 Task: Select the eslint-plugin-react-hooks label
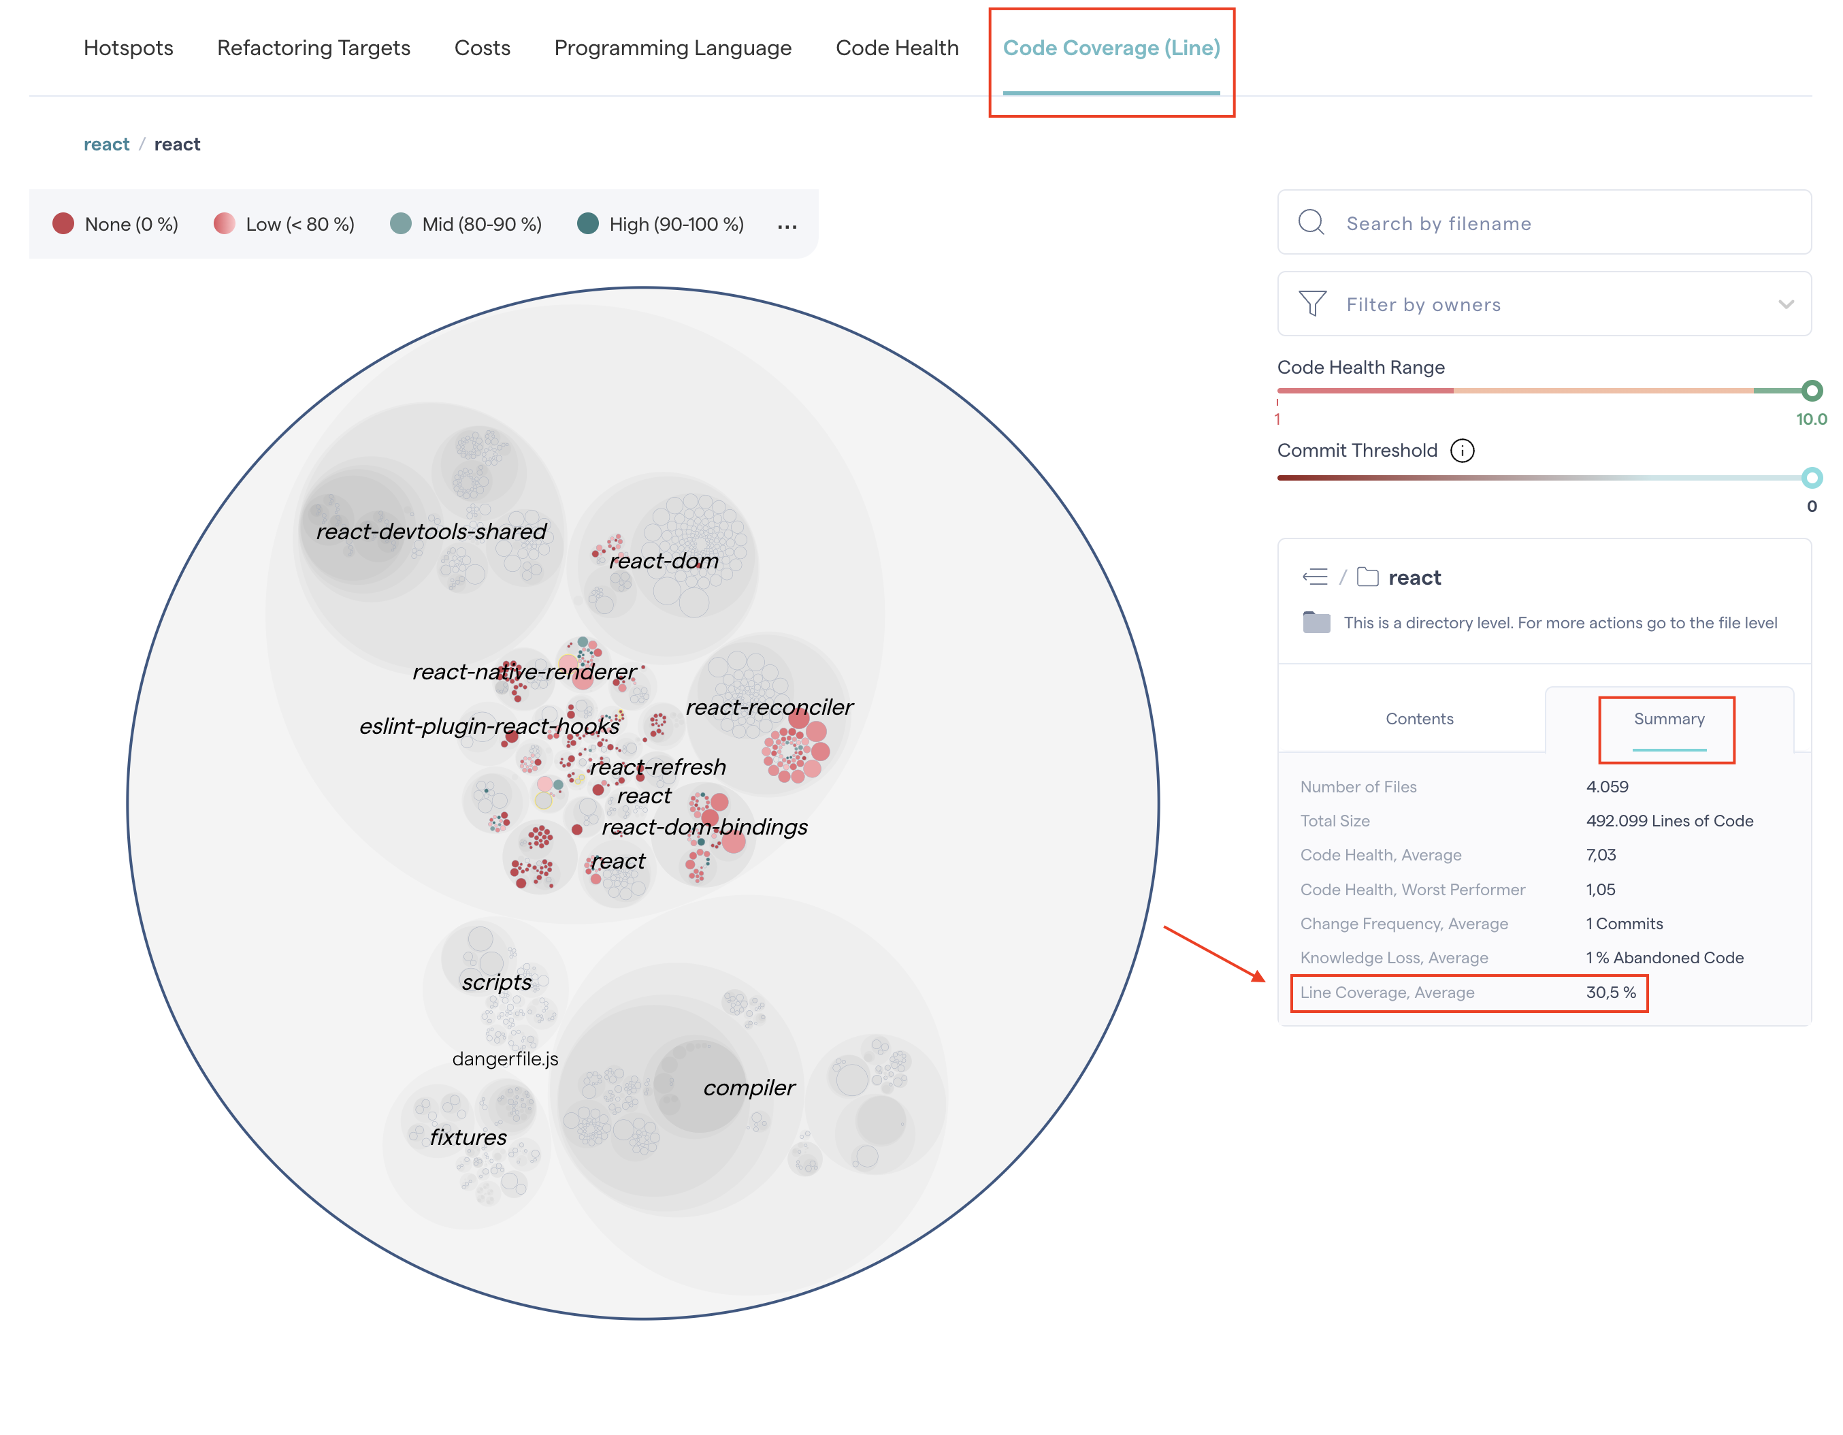[489, 727]
